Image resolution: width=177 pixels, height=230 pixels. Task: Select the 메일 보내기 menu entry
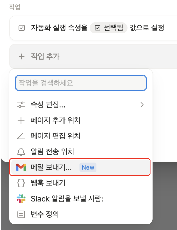52,167
